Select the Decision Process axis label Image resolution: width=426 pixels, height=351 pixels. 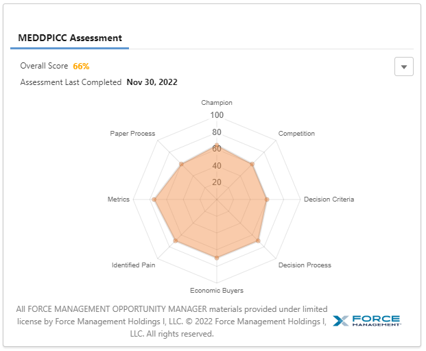point(305,265)
